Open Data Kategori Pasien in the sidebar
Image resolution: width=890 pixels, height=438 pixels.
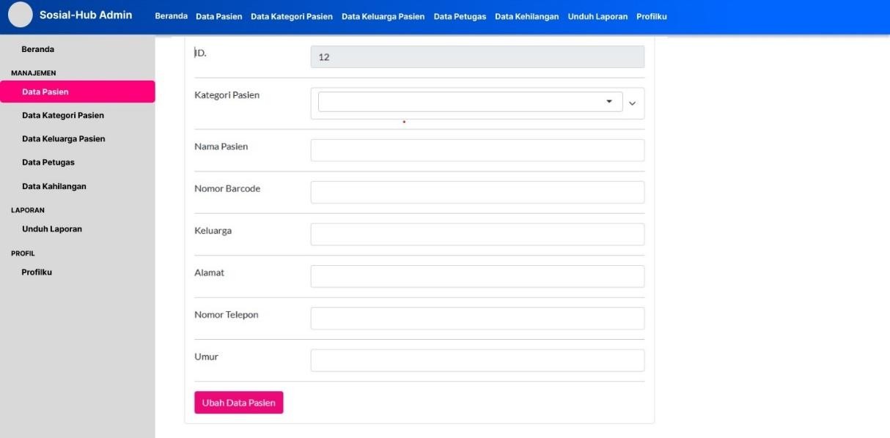pos(63,115)
